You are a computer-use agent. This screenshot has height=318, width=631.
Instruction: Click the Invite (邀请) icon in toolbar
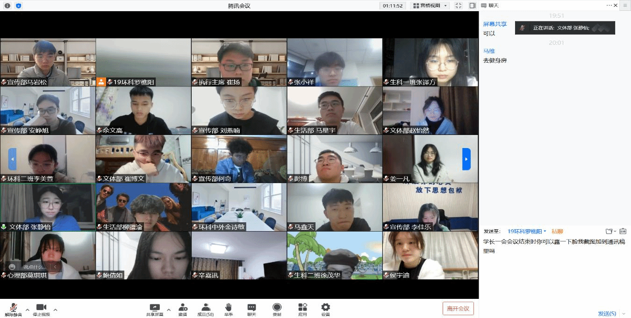point(182,308)
